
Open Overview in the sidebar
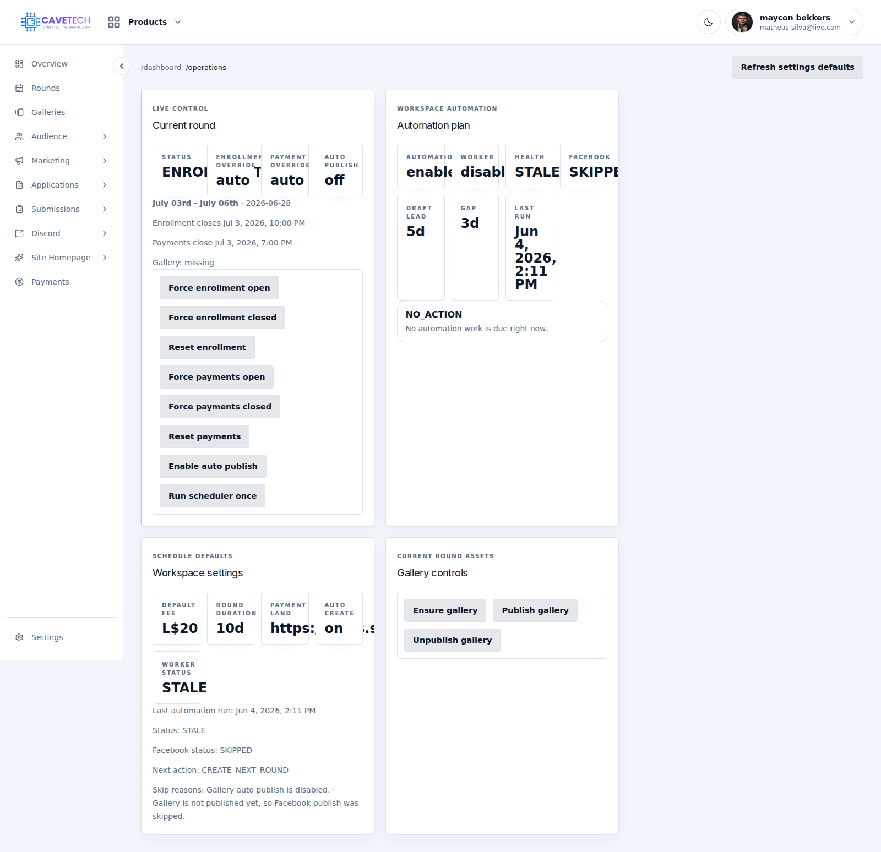(x=61, y=64)
